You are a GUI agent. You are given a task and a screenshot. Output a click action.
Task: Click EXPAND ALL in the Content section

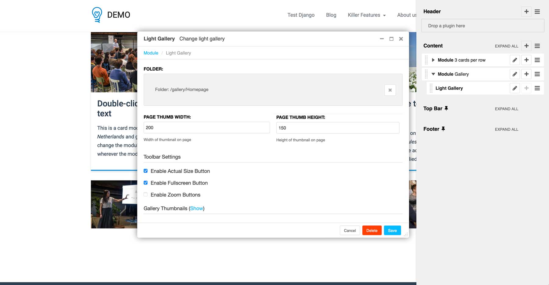506,46
